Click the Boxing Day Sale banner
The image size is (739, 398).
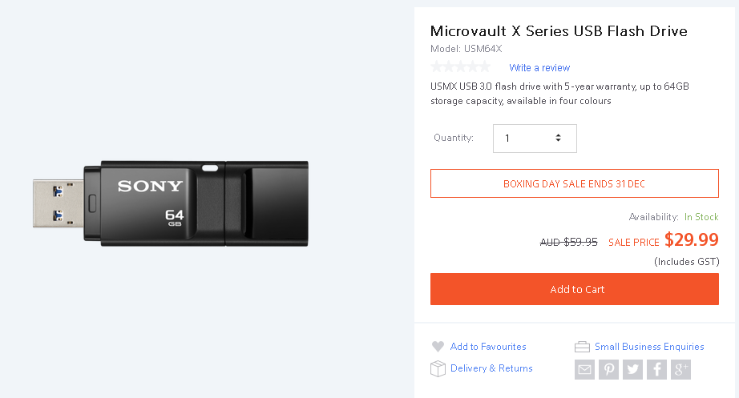[x=574, y=183]
